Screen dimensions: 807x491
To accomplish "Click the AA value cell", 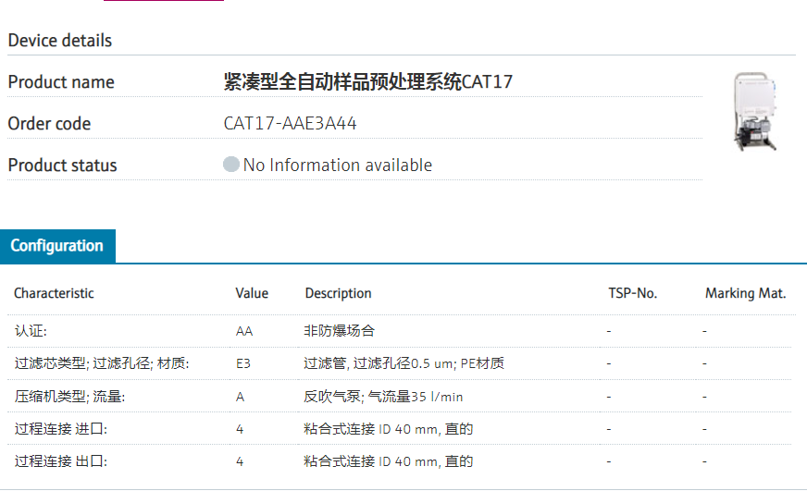I will [244, 331].
